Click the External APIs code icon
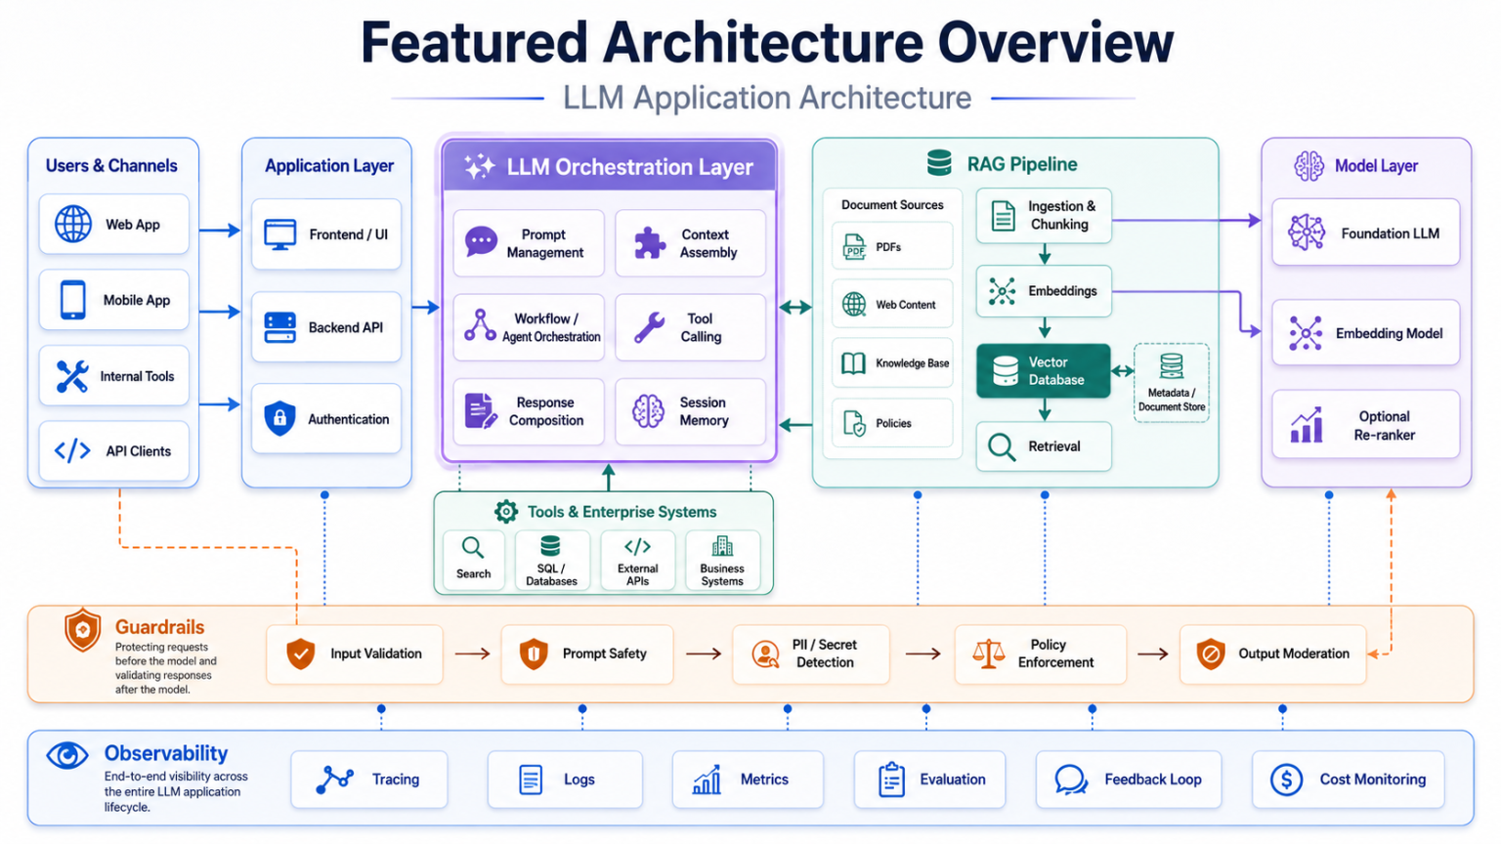The width and height of the screenshot is (1501, 844). (x=637, y=546)
